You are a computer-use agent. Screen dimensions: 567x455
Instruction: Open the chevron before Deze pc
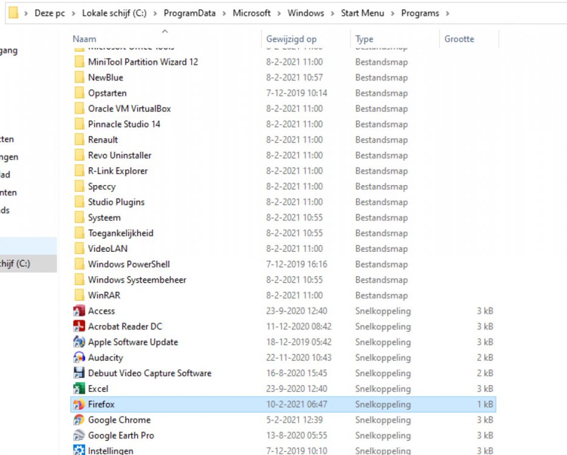(x=26, y=13)
